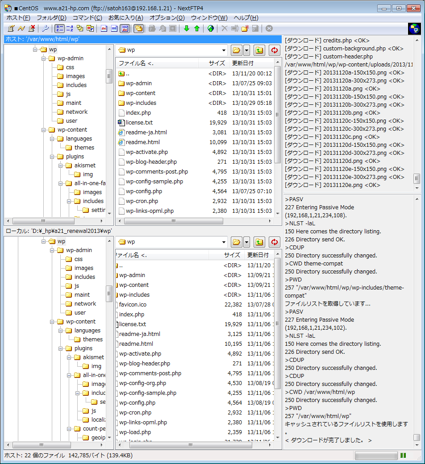The width and height of the screenshot is (425, 464).
Task: Collapse the plugins node in the host tree
Action: pos(52,157)
